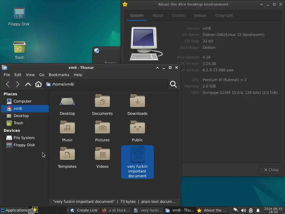Switch to the DuckDuckGo browser taskbar window

[116, 210]
